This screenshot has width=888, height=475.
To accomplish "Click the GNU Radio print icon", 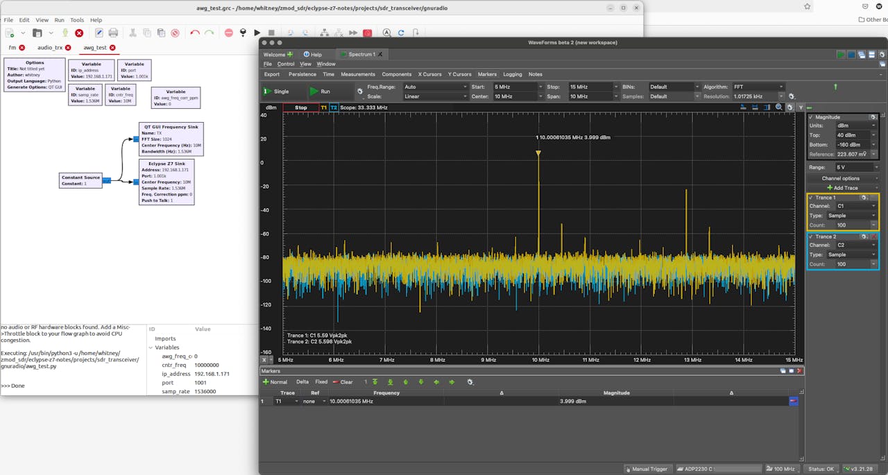I will pos(113,33).
